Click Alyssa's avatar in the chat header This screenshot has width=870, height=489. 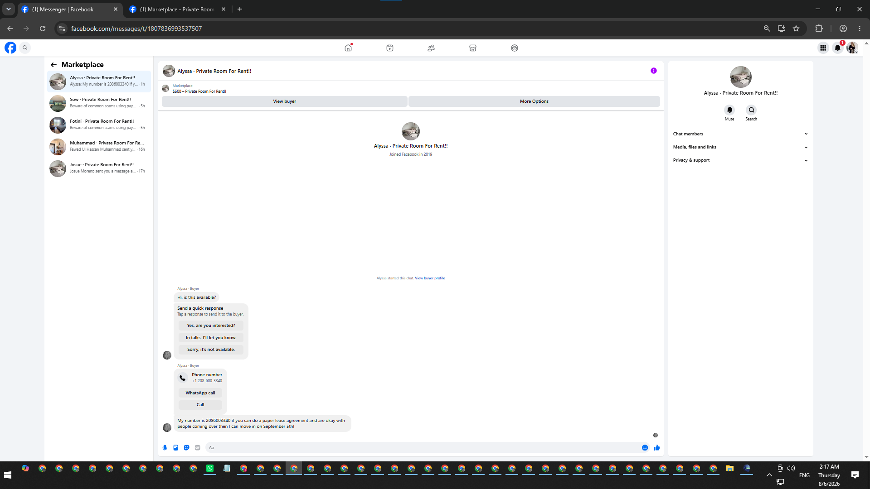[169, 71]
